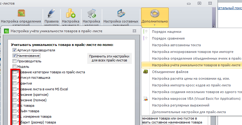The height and width of the screenshot is (125, 242).
Task: Open Настройка расчёта цены на основании ед. изм.
Action: point(192,78)
